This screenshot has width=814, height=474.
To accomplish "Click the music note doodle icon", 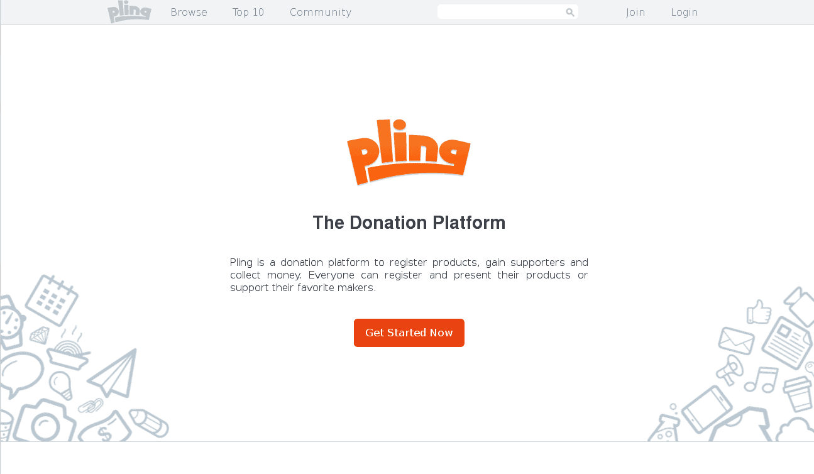I will (761, 380).
